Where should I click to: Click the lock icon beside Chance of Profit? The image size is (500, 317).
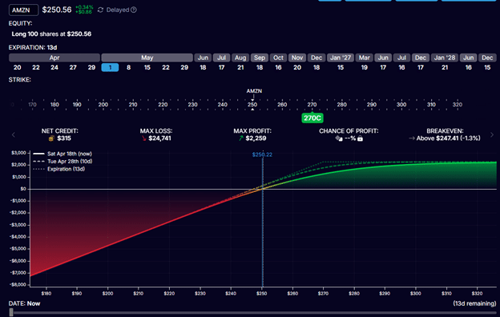pyautogui.click(x=360, y=138)
